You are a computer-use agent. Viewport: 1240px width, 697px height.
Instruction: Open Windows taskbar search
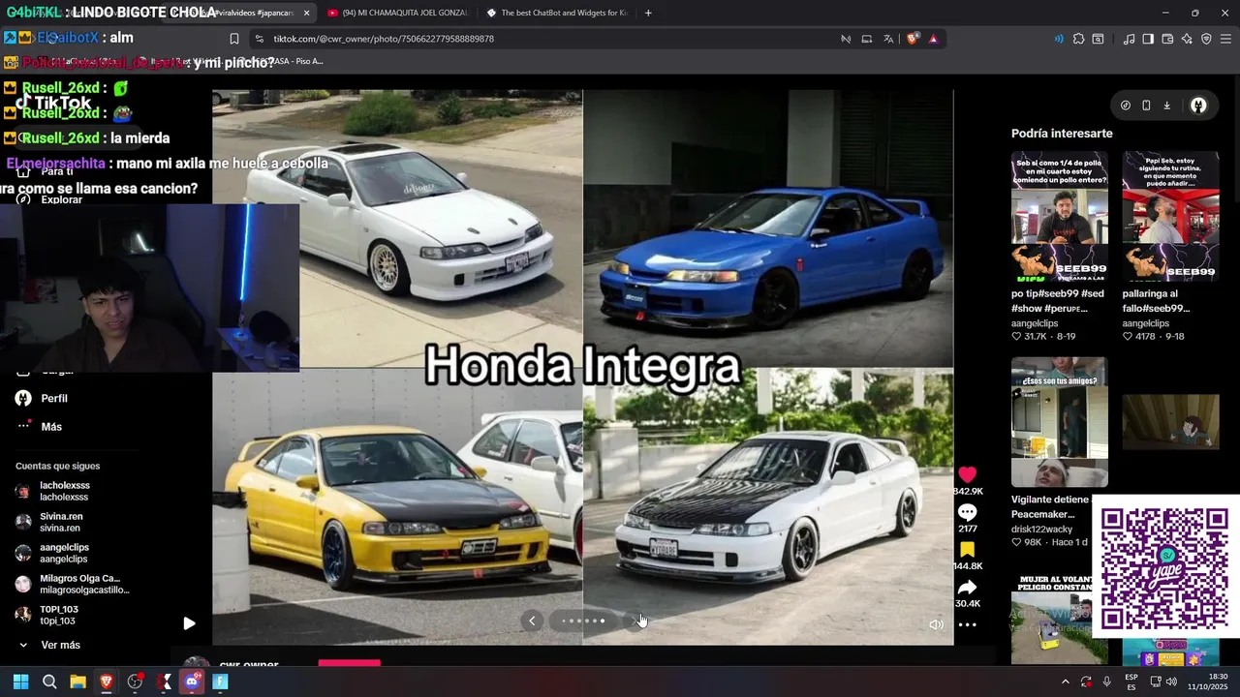pos(49,682)
